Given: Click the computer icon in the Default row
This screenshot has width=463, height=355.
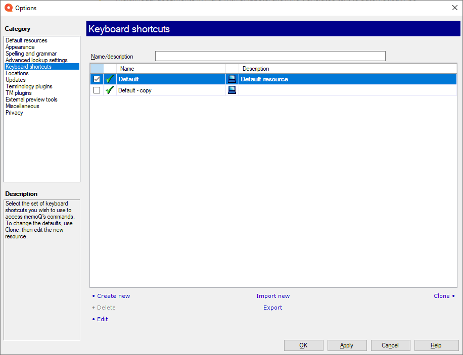Looking at the screenshot, I should point(232,79).
